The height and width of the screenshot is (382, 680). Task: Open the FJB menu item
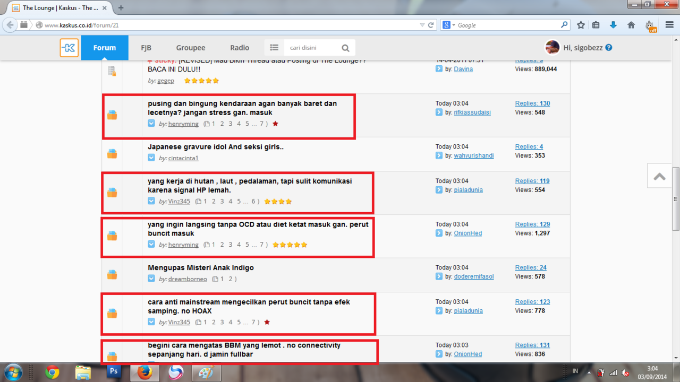pyautogui.click(x=146, y=48)
